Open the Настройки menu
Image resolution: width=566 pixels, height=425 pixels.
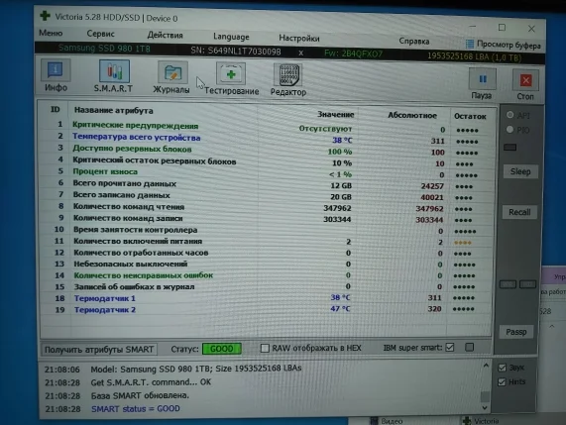coord(299,38)
